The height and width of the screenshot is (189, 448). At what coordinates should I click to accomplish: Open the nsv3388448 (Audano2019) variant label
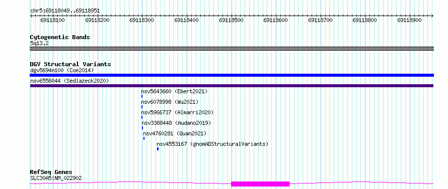tap(176, 123)
